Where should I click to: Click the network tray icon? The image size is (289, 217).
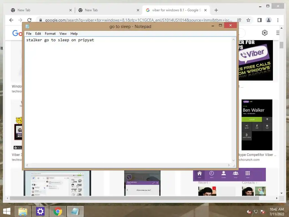pyautogui.click(x=256, y=212)
